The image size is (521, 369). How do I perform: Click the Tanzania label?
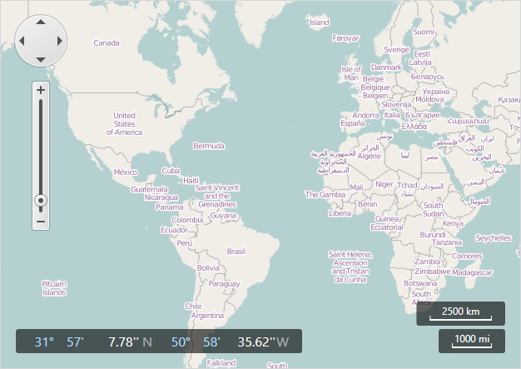coord(447,242)
